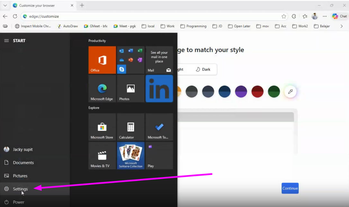This screenshot has width=349, height=207.
Task: Show more bookmarks with the chevron arrow
Action: point(342,26)
